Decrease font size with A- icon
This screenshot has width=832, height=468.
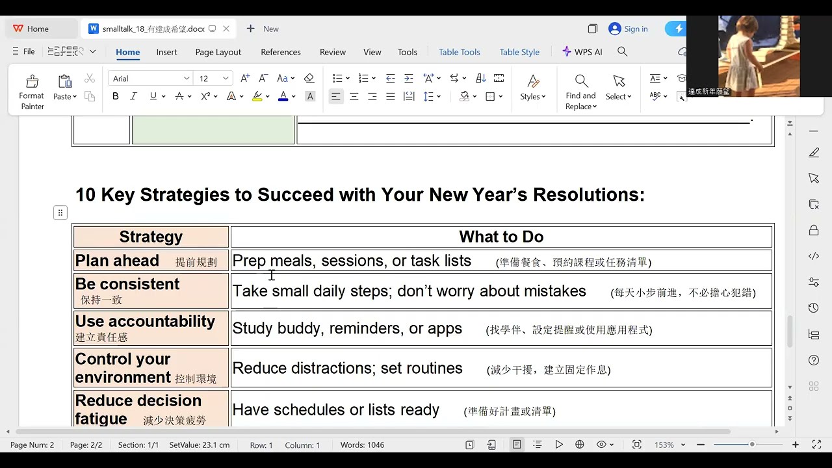tap(263, 78)
